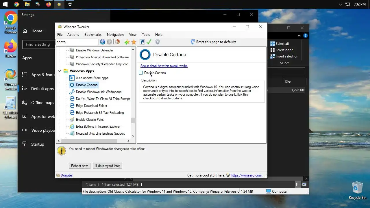370x208 pixels.
Task: Switch Explorer to details view icon
Action: pyautogui.click(x=297, y=184)
